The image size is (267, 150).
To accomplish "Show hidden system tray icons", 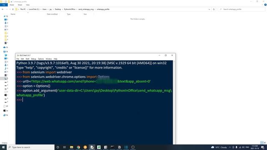I will [x=230, y=147].
